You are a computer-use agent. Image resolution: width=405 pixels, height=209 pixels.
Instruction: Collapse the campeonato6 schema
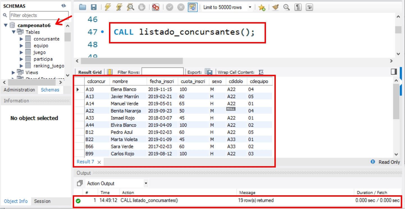(5, 25)
